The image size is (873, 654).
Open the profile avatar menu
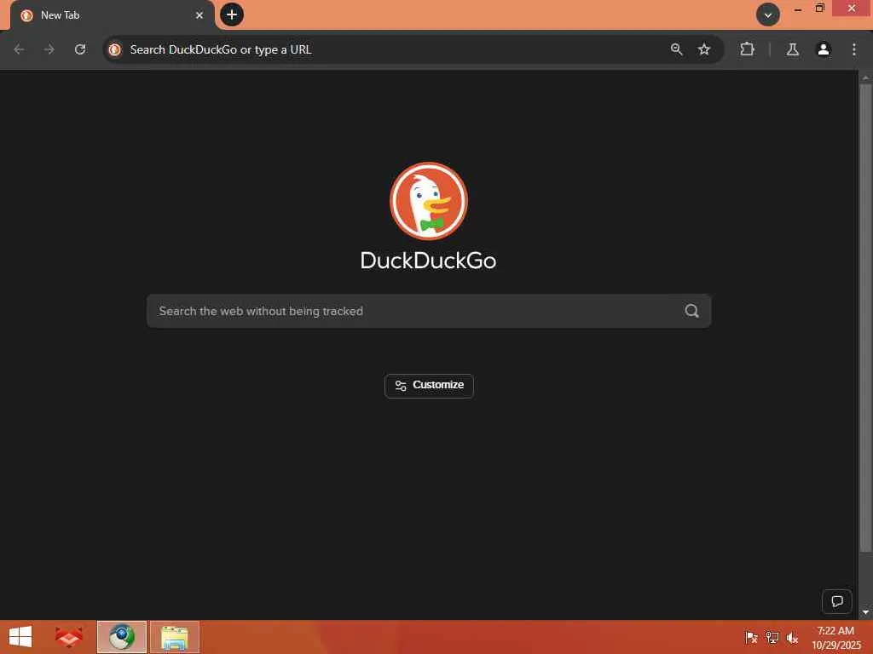824,49
